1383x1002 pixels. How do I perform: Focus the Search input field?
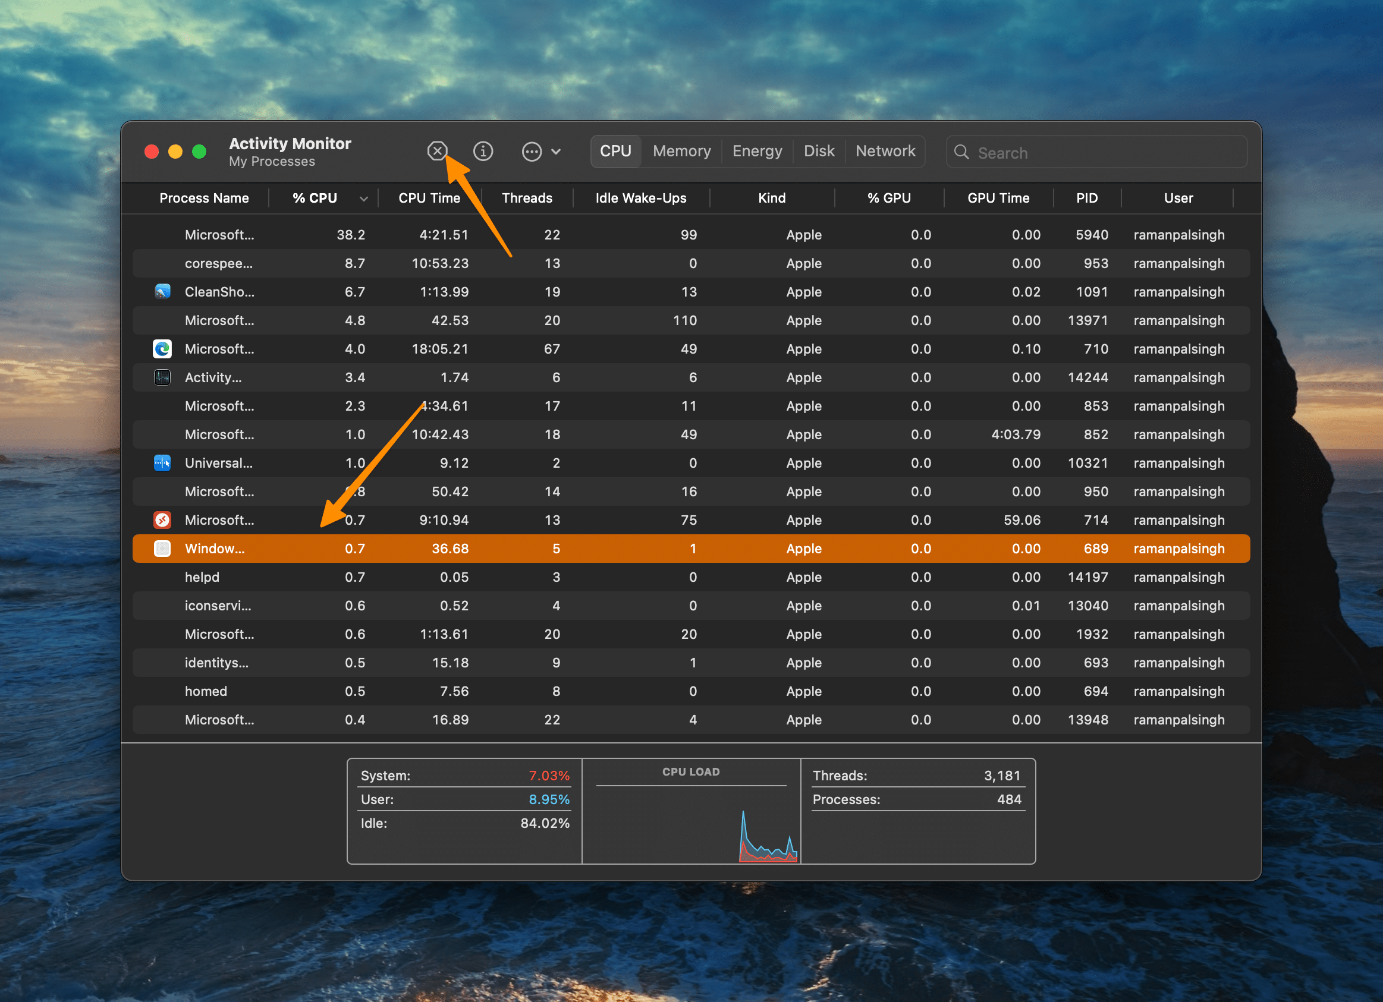tap(1096, 152)
